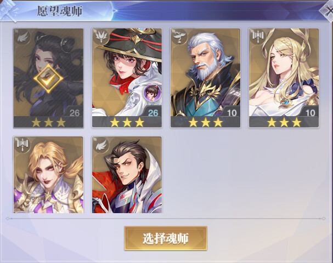Viewport: 333px width, 263px height.
Task: Click the lotus class icon on hat girl card
Action: (x=101, y=37)
